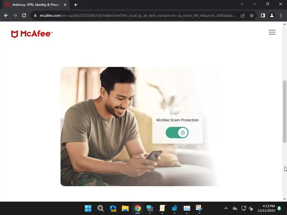Click the McAfee logo
Screen dimensions: 287x215
32,34
